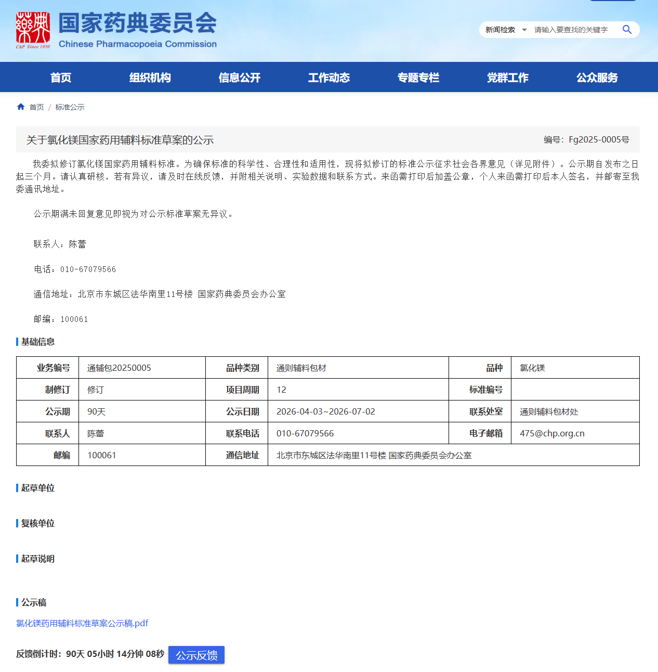Open the 组织机构 navigation menu
This screenshot has width=658, height=672.
coord(150,77)
